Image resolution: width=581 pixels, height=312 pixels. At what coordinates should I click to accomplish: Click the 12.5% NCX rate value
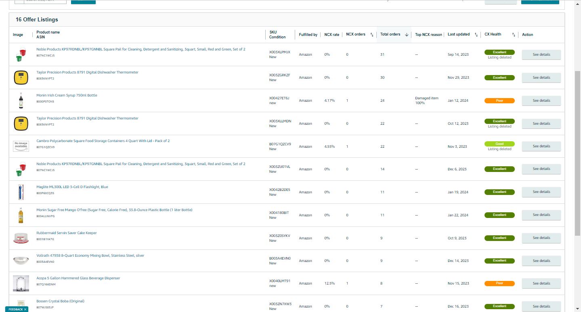[329, 283]
